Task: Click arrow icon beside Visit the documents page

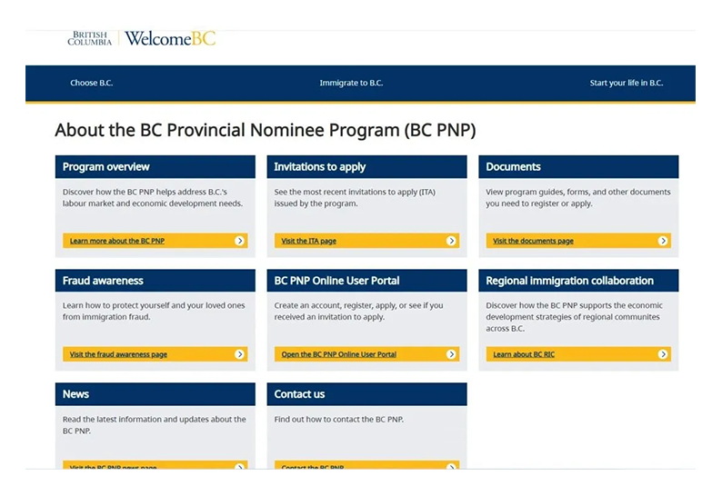Action: point(664,241)
